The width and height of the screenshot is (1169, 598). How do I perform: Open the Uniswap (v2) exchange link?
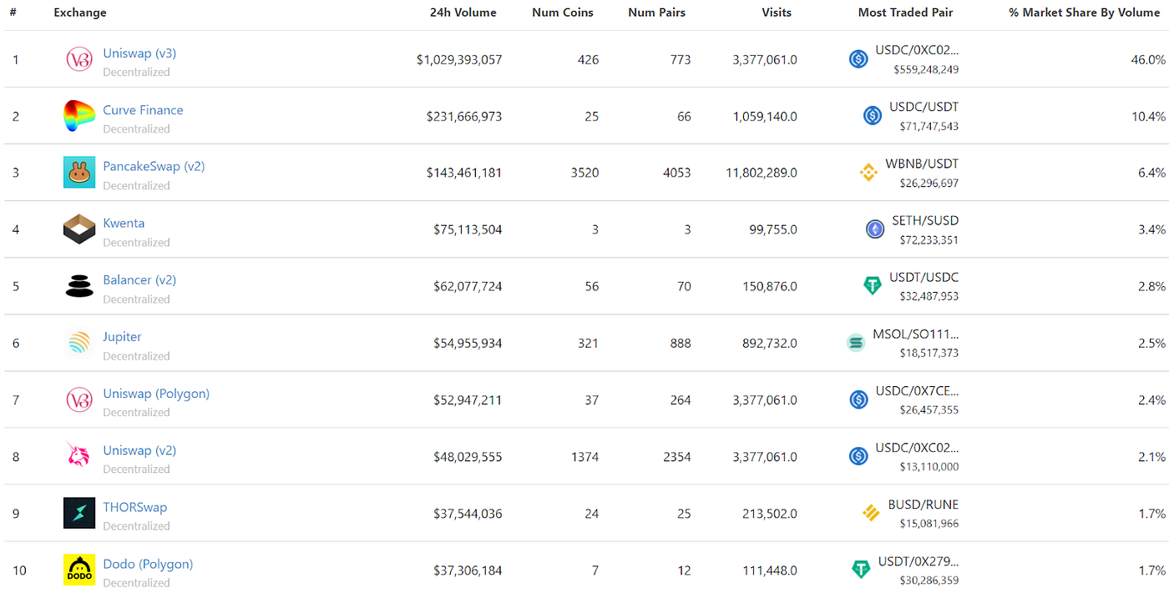tap(139, 450)
